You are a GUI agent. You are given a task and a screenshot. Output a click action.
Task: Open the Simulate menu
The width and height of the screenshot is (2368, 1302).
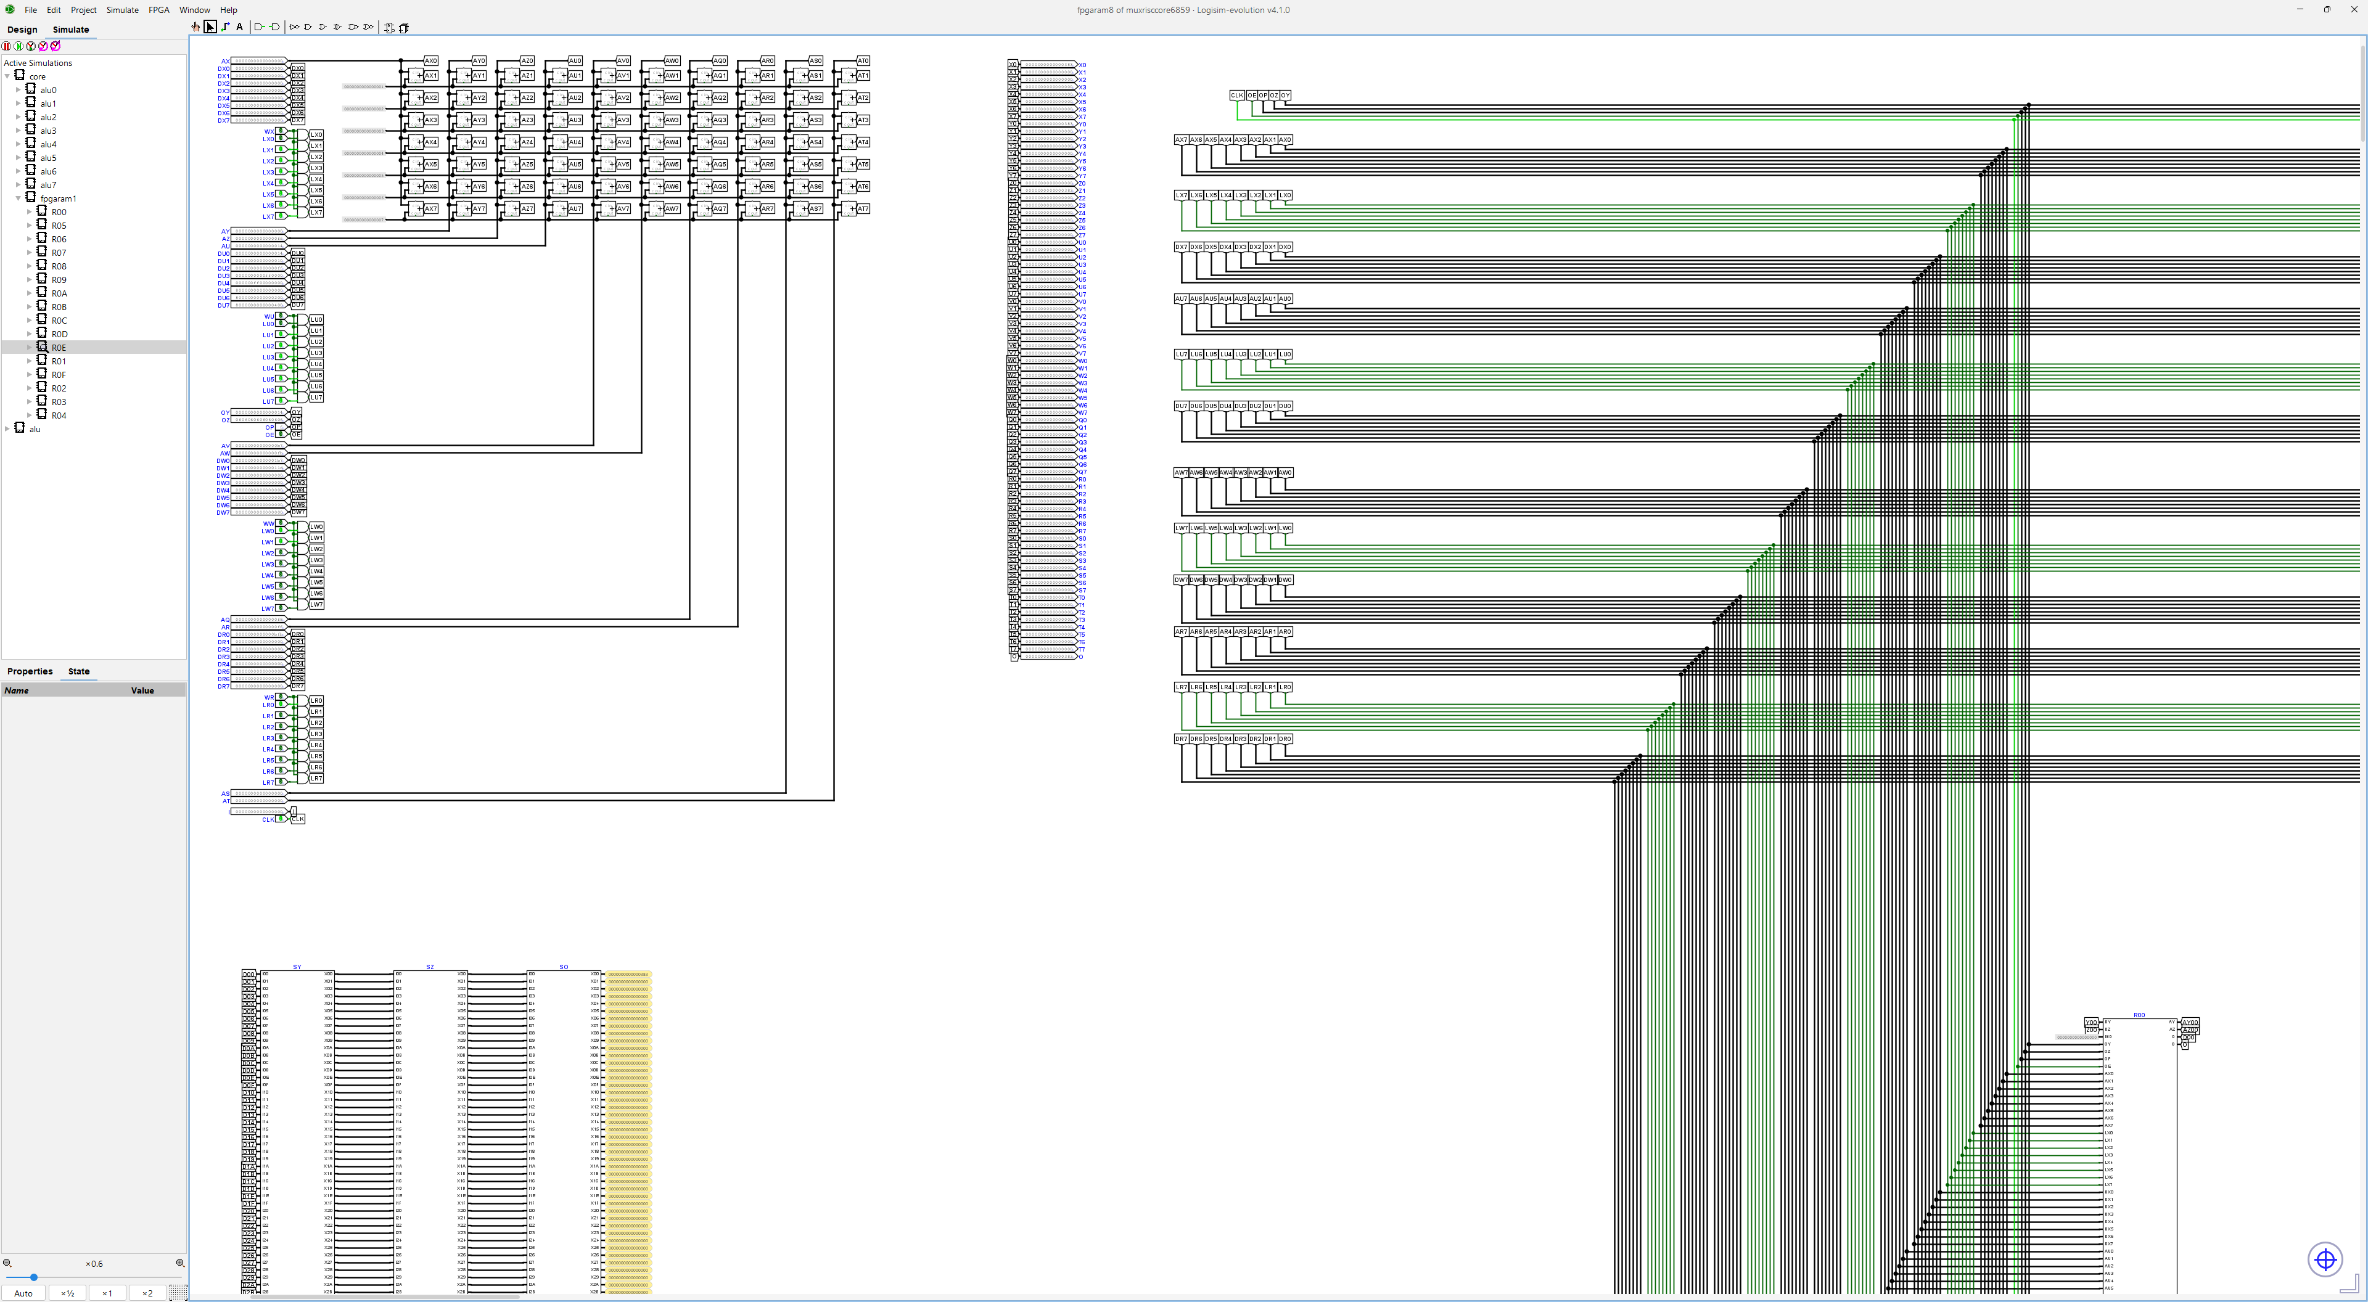pyautogui.click(x=122, y=10)
